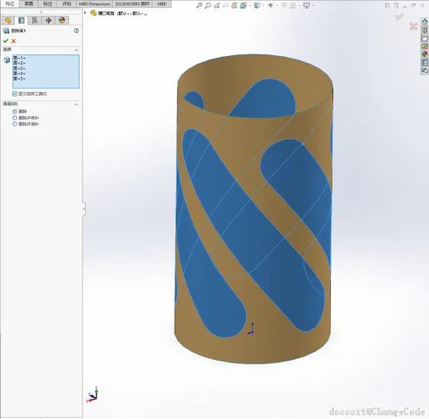Switch to the ConfigurationManager tab icon
Viewport: 429px width, 419px height.
(x=34, y=21)
